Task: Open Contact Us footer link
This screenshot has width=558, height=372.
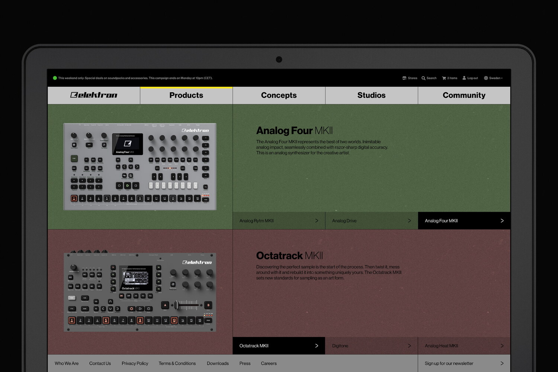Action: point(100,363)
